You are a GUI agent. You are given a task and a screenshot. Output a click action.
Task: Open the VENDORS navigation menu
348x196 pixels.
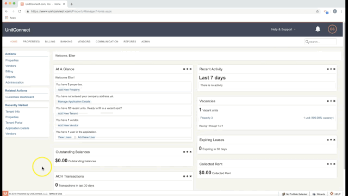tap(84, 41)
